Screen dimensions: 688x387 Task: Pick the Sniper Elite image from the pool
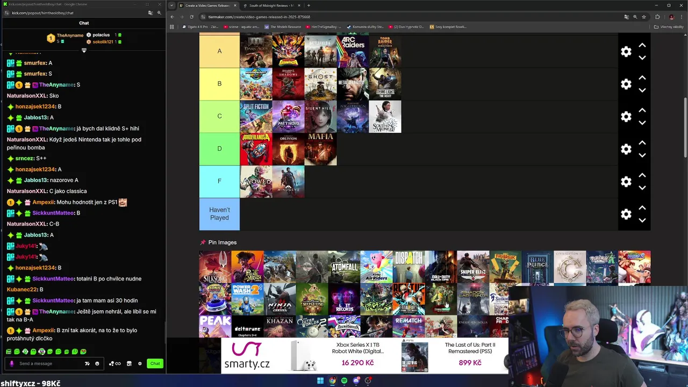pyautogui.click(x=473, y=267)
